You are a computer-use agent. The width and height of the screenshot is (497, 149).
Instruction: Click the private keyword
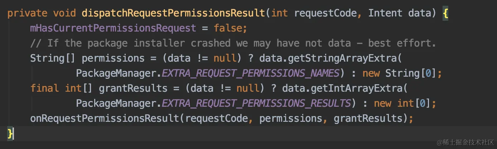[27, 13]
